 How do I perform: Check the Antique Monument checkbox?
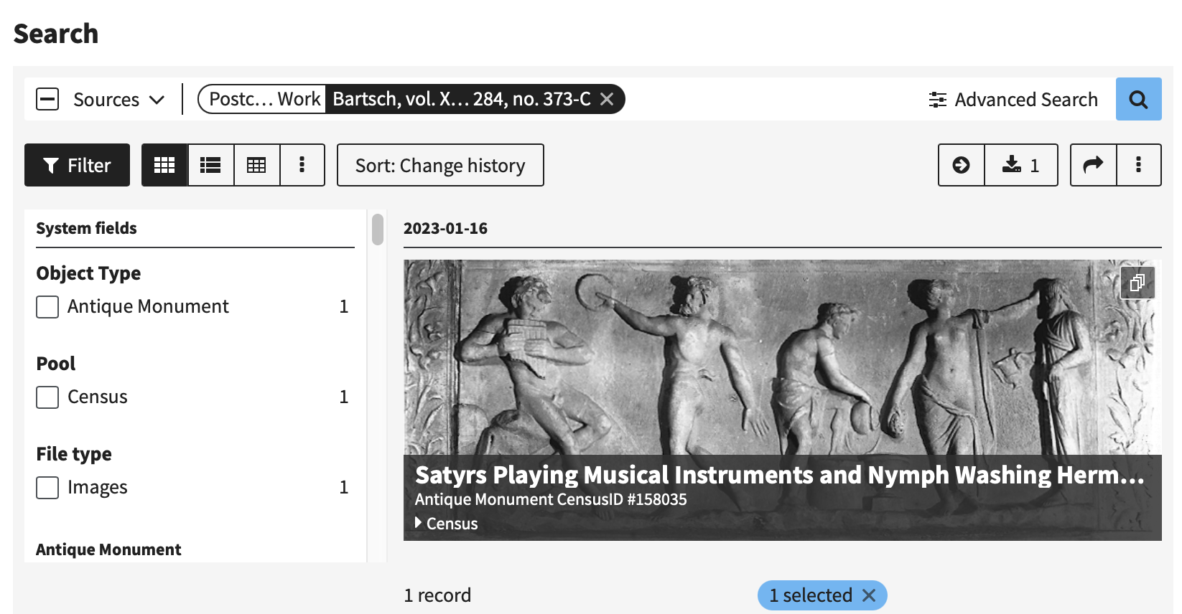click(x=47, y=307)
